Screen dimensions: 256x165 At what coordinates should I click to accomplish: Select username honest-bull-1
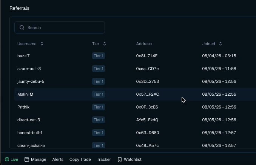(30, 133)
